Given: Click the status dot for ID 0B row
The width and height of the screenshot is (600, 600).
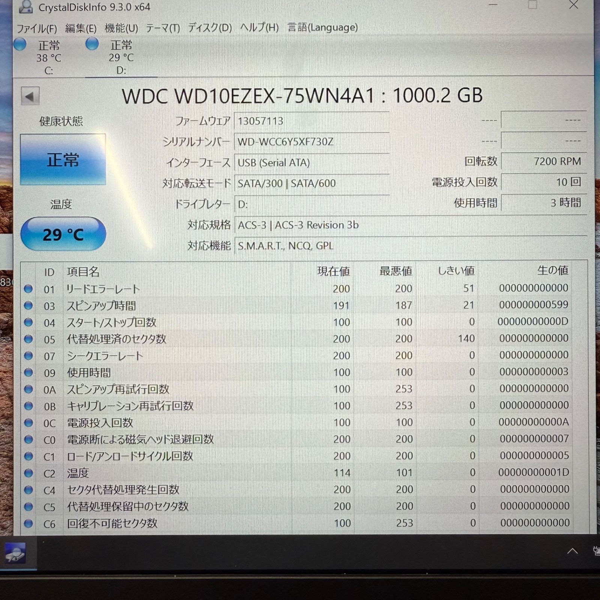Looking at the screenshot, I should pyautogui.click(x=28, y=406).
